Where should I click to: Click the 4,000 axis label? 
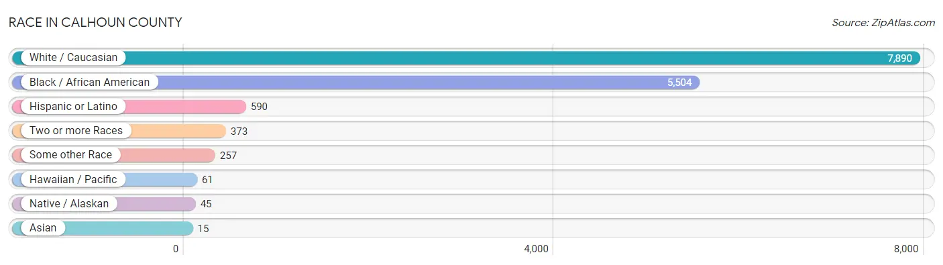[x=536, y=249]
